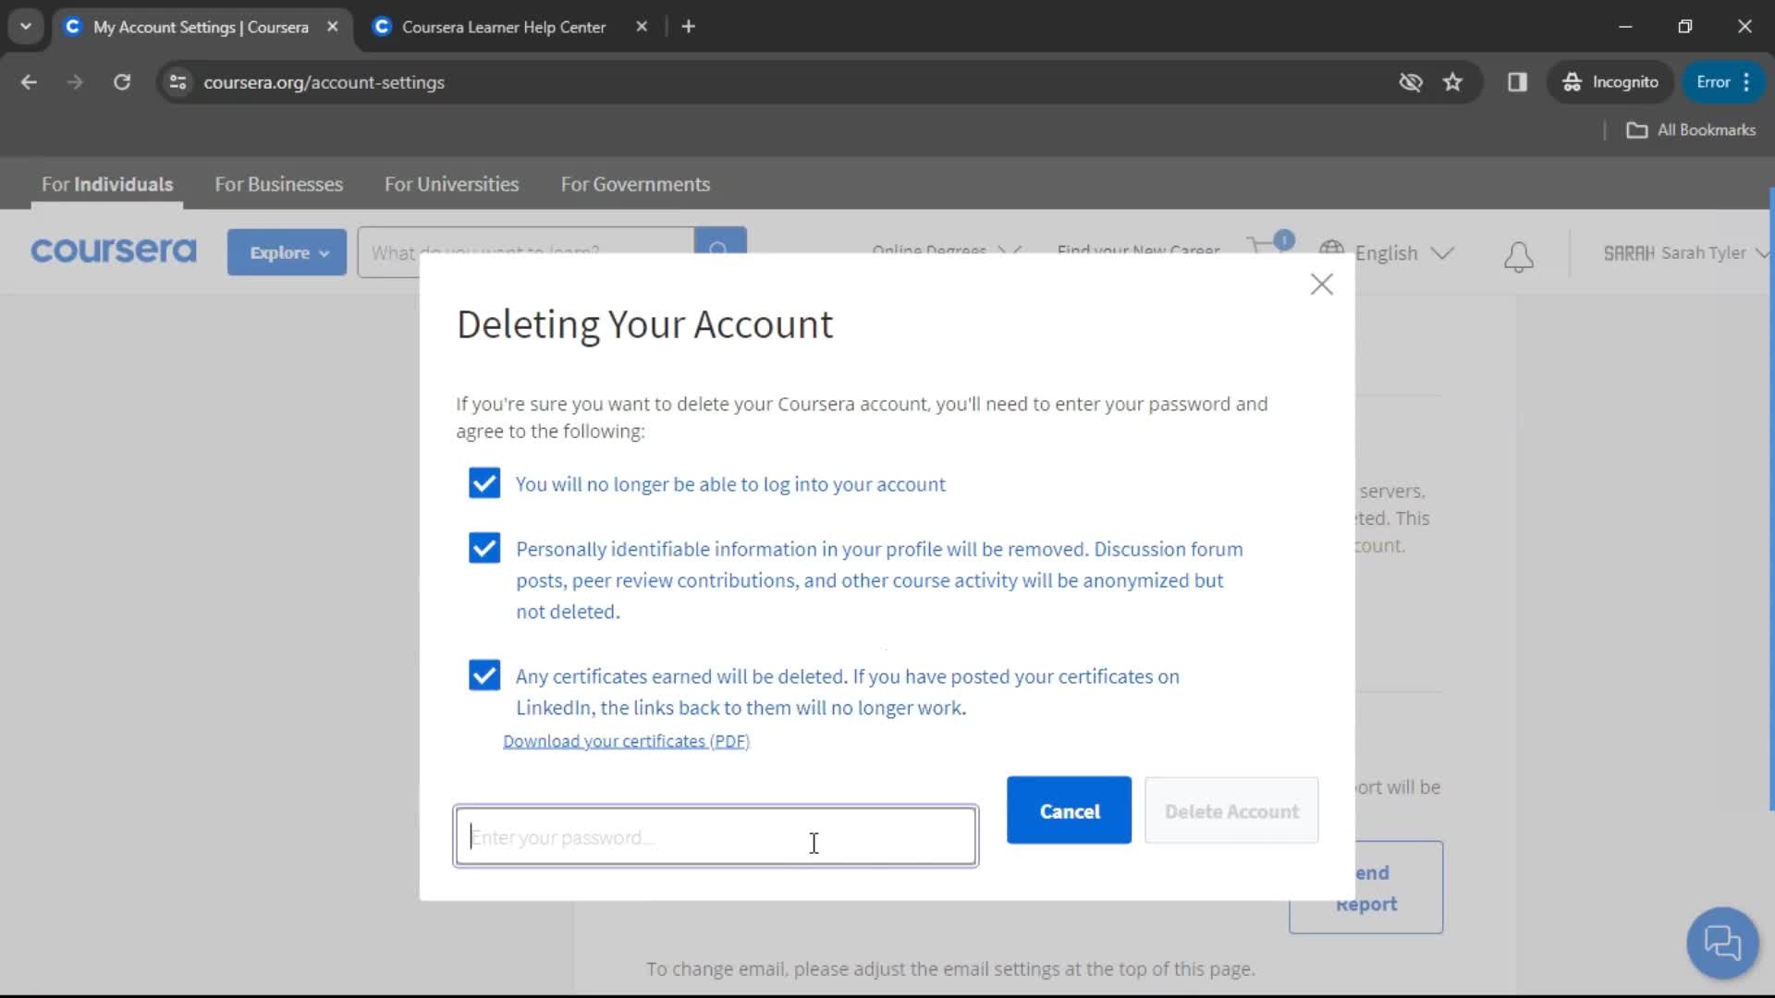Viewport: 1775px width, 998px height.
Task: Focus the Enter your password field
Action: tap(716, 836)
